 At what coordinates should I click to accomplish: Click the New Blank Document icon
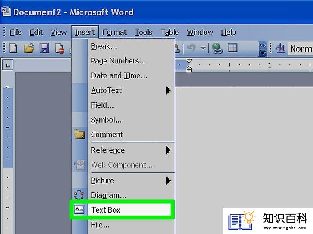[14, 48]
